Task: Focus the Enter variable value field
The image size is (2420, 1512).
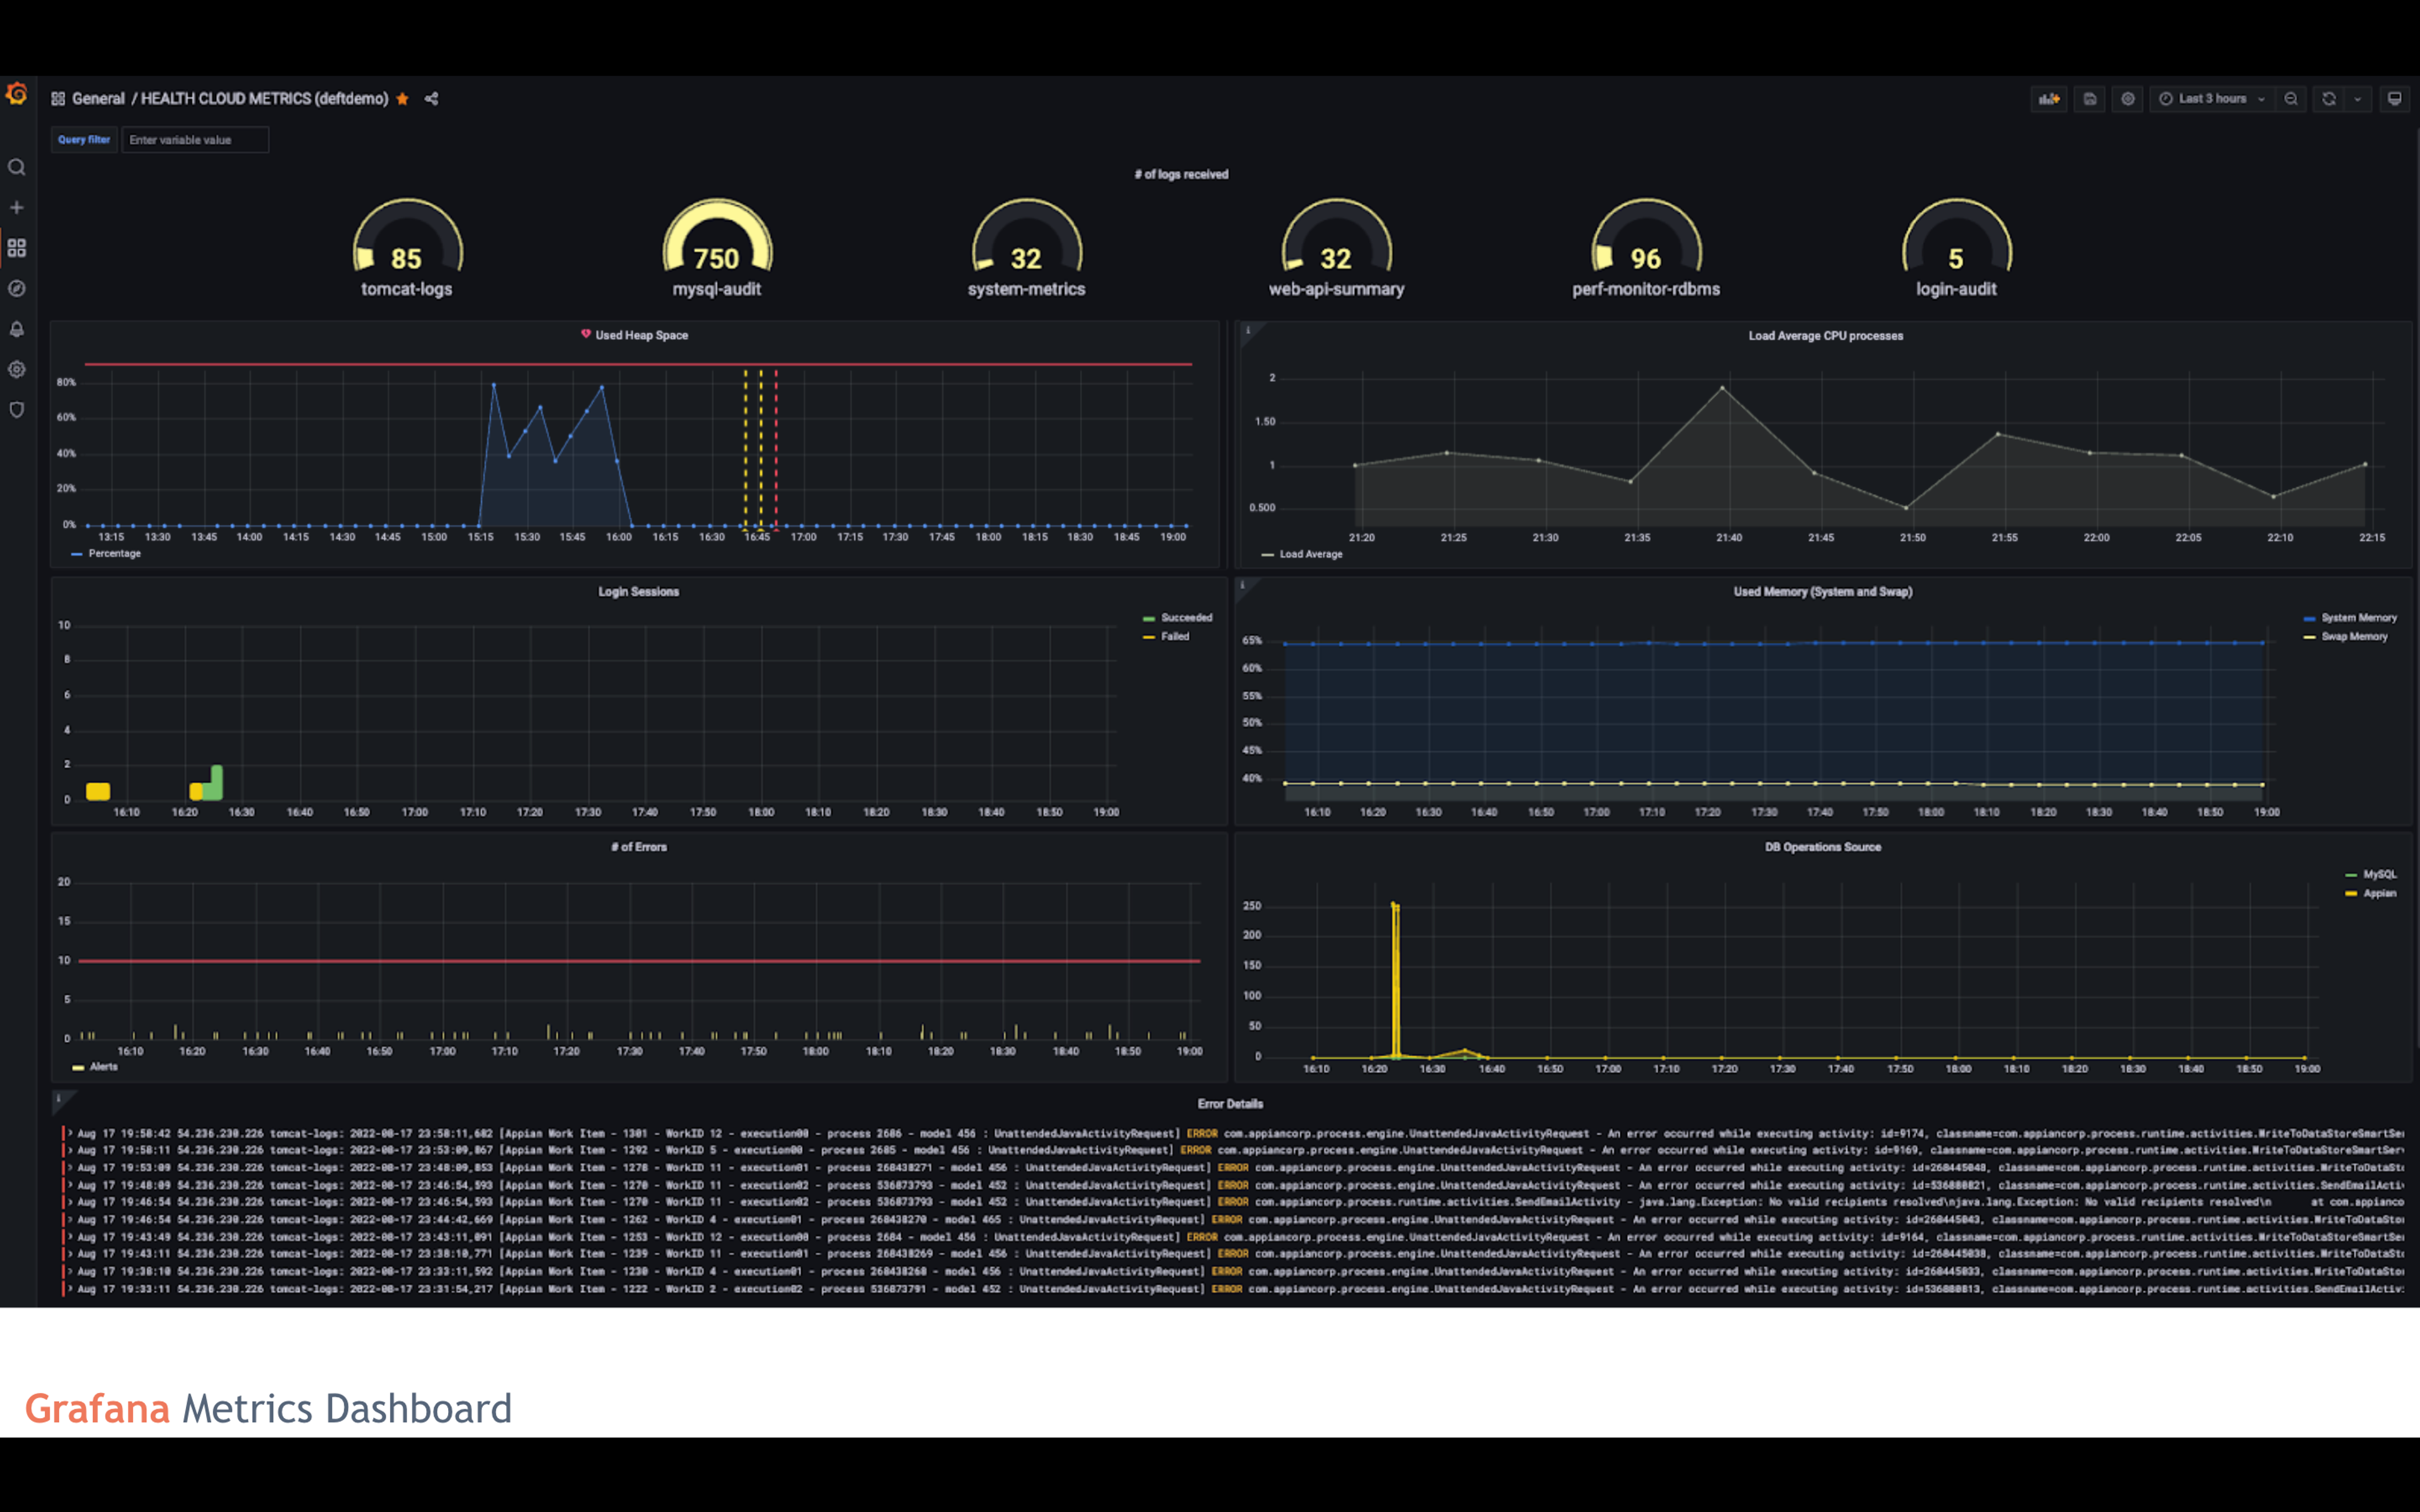Action: point(195,140)
